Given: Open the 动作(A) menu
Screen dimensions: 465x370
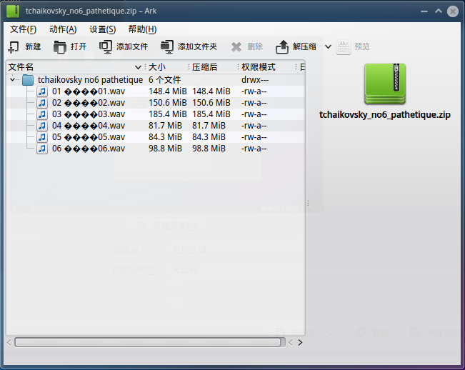Looking at the screenshot, I should tap(63, 29).
